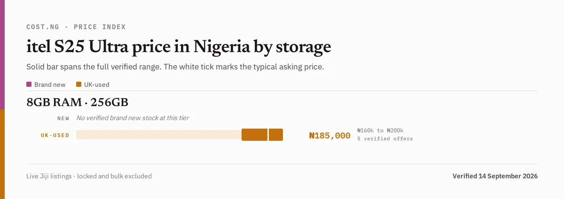Screen dimensions: 564x199
Task: Click the COST.NG · PRICE INDEX header
Action: (76, 27)
